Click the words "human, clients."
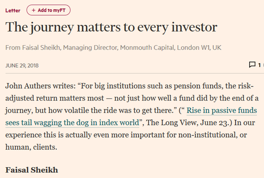Screen dimensions: 264x178 [x=31, y=147]
